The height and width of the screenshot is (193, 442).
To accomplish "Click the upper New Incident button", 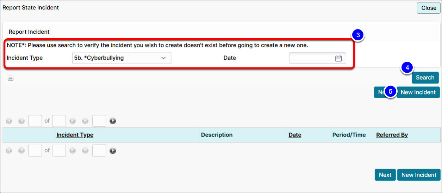I will (x=418, y=92).
